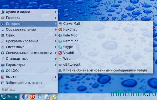
Task: Open the globe browser icon in taskbar
Action: coord(25,97)
